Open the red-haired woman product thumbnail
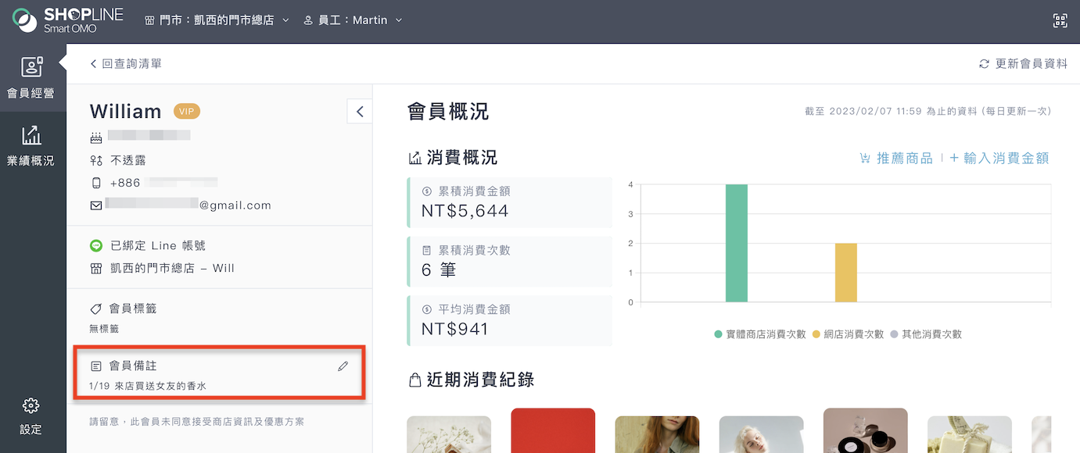Image resolution: width=1080 pixels, height=453 pixels. point(657,434)
